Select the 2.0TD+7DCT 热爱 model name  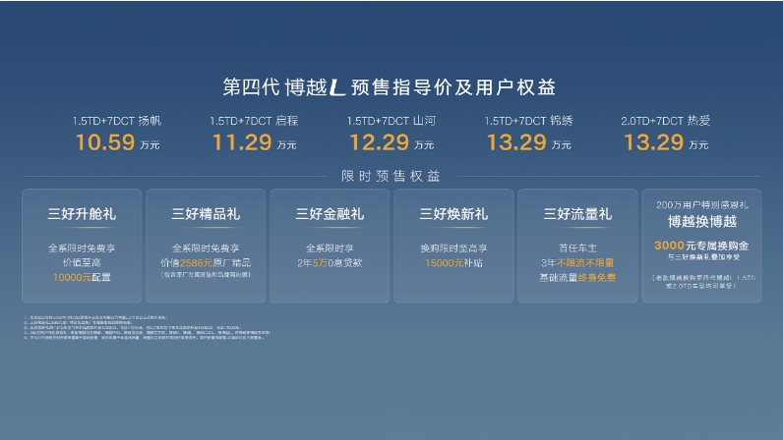coord(666,121)
